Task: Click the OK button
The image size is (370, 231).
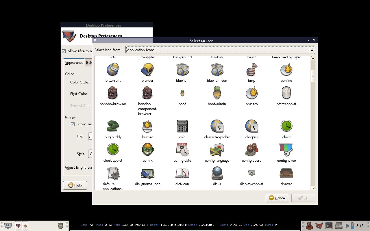Action: pos(303,198)
